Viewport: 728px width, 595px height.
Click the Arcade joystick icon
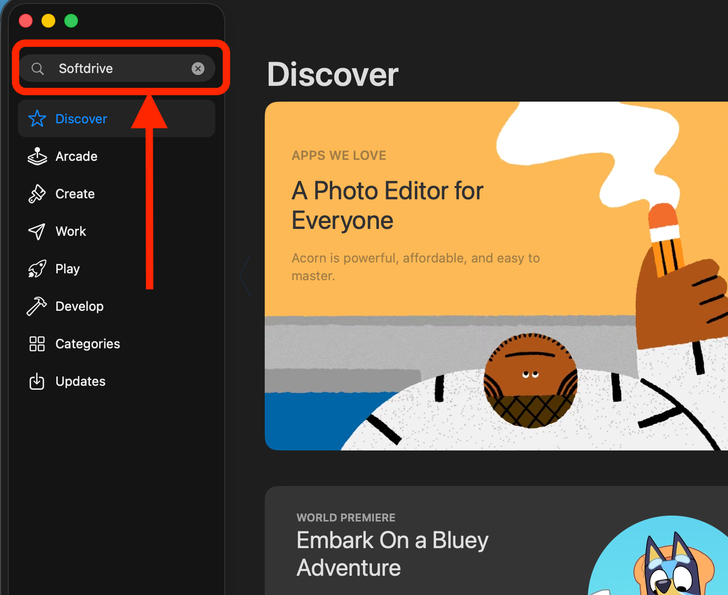tap(37, 156)
